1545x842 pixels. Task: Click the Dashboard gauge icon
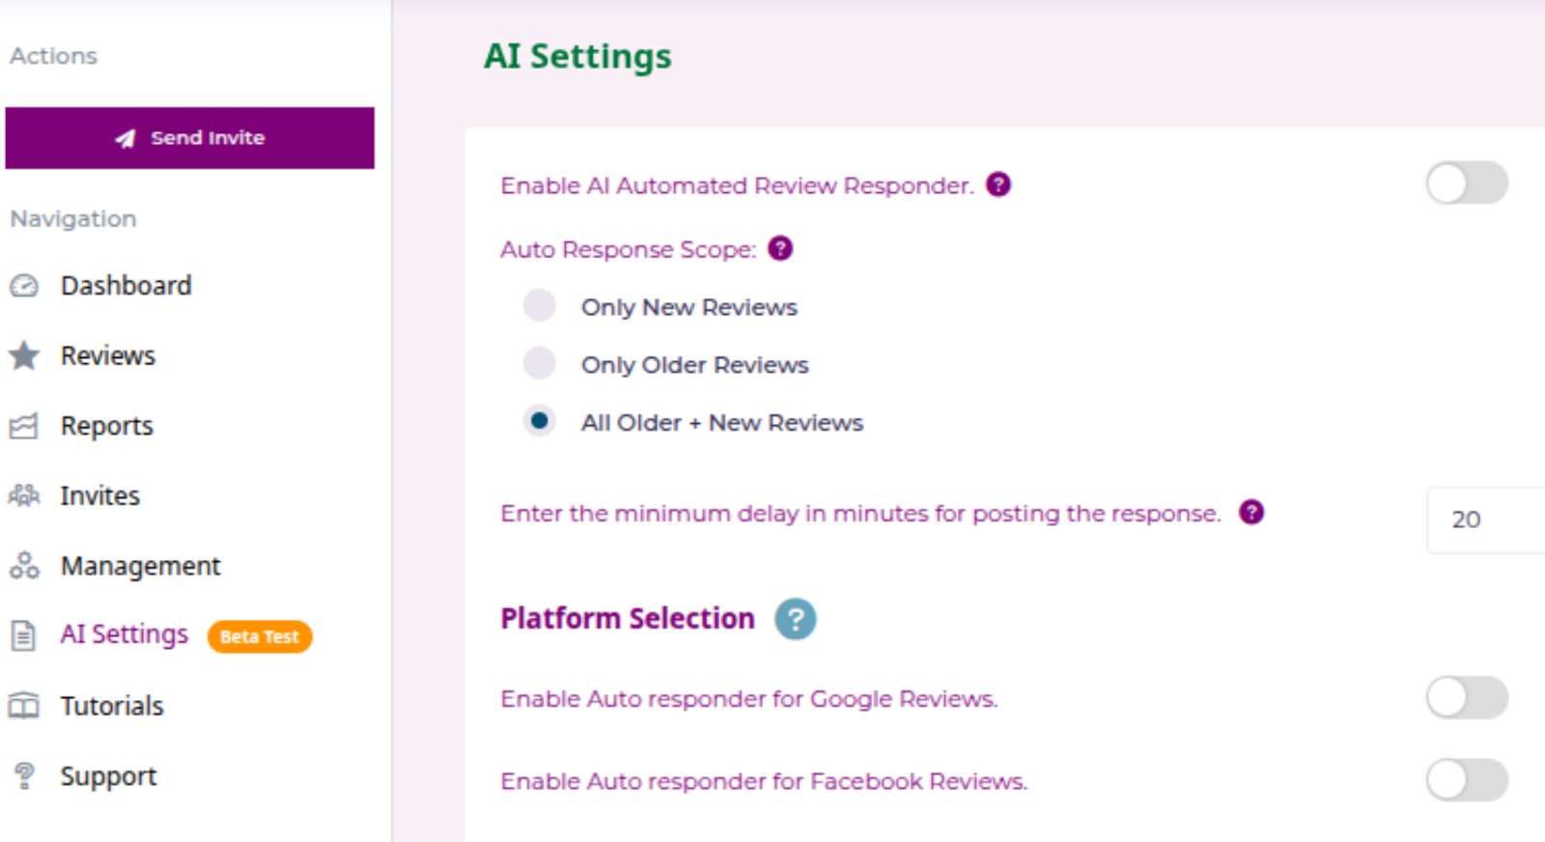tap(24, 286)
